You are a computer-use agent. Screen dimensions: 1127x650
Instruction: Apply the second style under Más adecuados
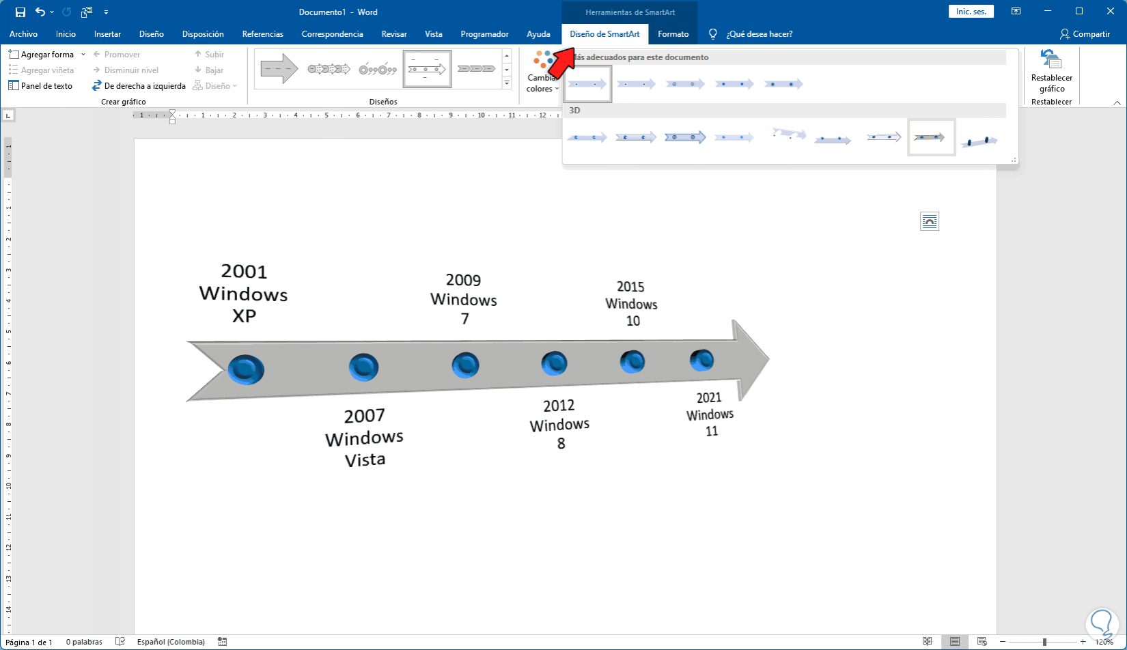(636, 84)
